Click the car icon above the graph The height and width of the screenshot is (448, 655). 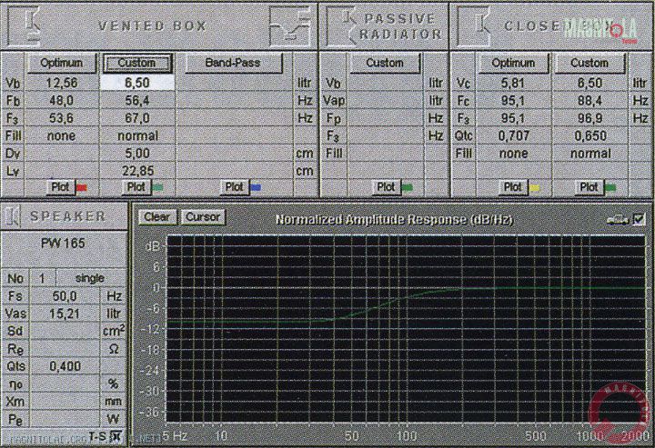[619, 219]
